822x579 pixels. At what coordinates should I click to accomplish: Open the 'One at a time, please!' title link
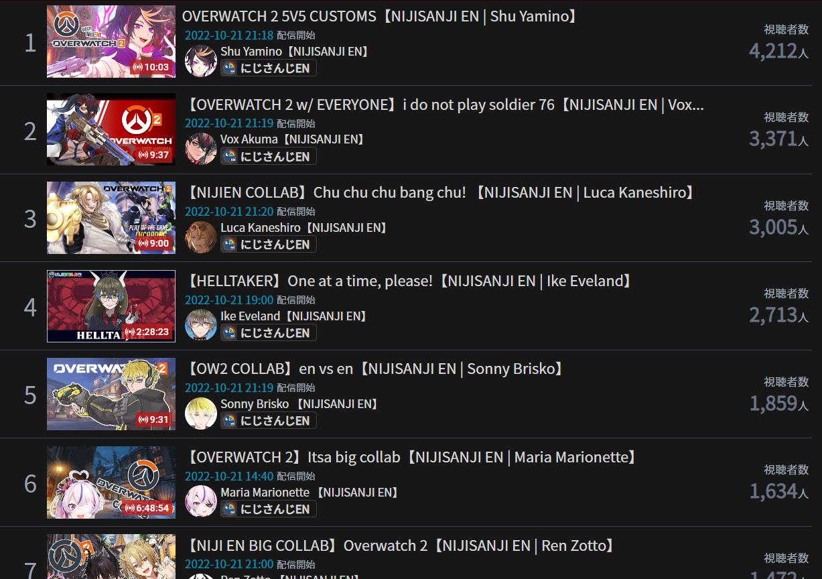(x=409, y=281)
